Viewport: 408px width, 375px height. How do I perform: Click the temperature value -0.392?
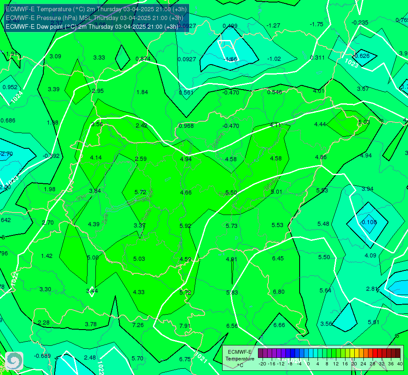(51, 156)
